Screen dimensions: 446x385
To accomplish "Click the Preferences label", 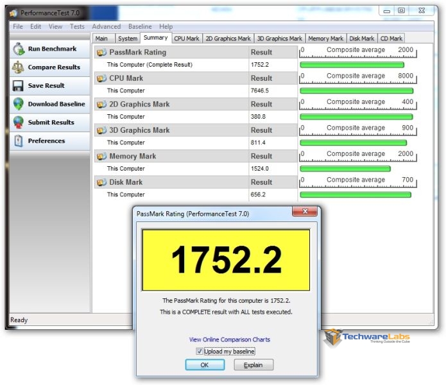I will [47, 141].
